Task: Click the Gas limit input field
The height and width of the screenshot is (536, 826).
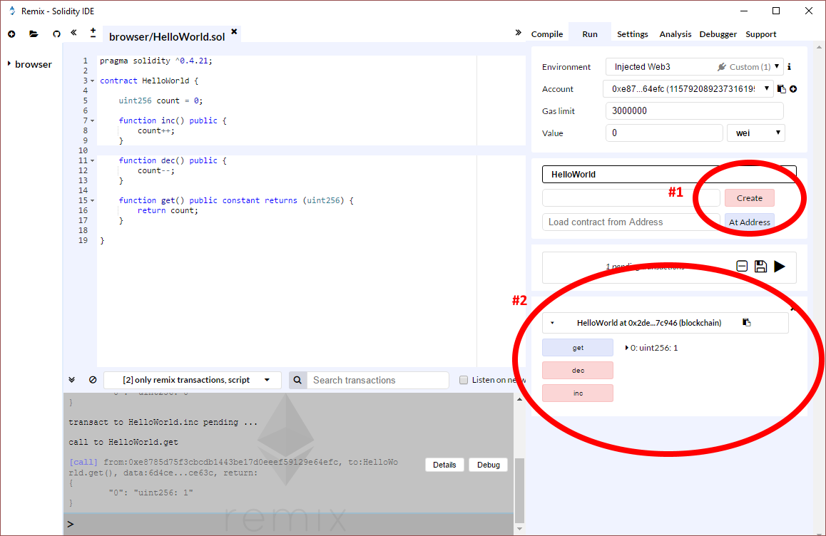Action: coord(694,111)
